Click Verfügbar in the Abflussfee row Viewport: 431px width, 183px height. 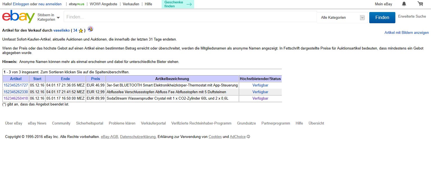point(260,92)
